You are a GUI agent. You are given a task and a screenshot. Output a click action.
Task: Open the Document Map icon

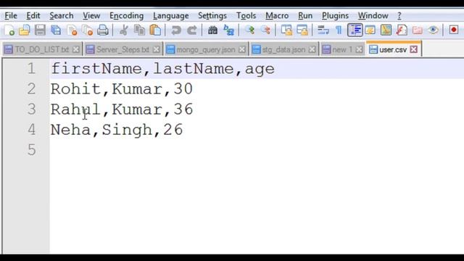(386, 30)
